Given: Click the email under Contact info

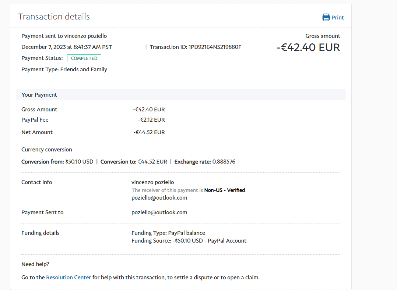Looking at the screenshot, I should pyautogui.click(x=159, y=198).
